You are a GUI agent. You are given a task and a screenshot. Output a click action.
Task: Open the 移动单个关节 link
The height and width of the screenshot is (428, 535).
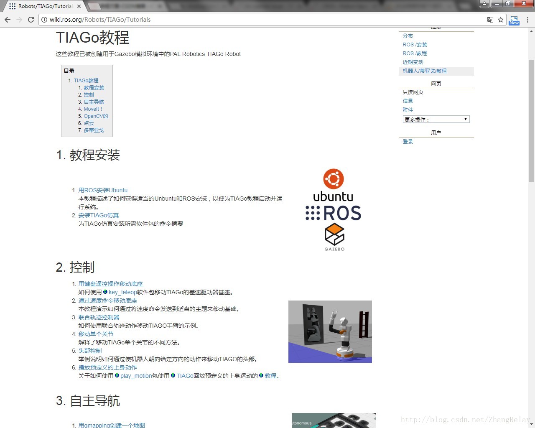96,334
